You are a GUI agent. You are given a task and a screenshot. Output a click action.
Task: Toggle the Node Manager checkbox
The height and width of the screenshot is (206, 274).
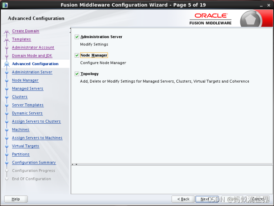pos(77,55)
